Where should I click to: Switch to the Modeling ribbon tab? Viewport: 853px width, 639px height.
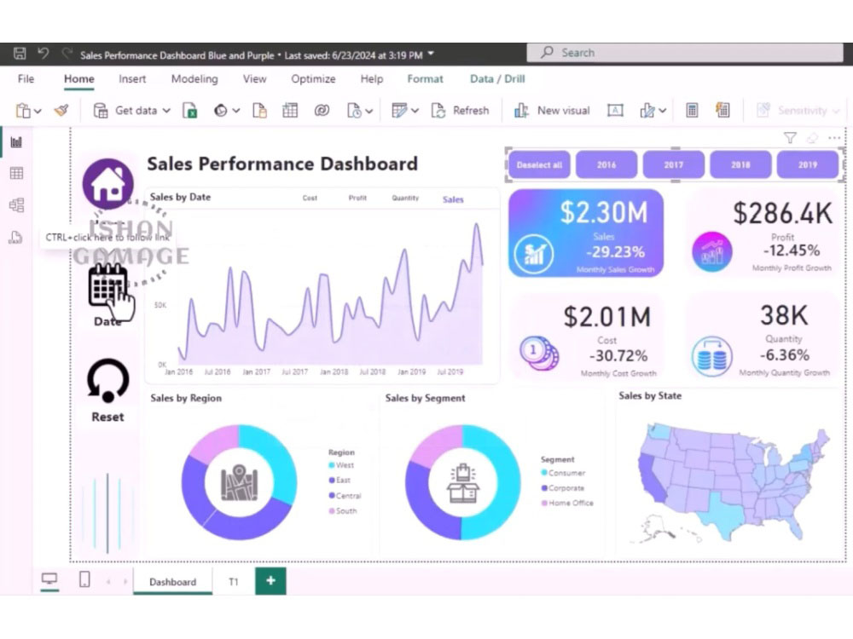pyautogui.click(x=194, y=78)
